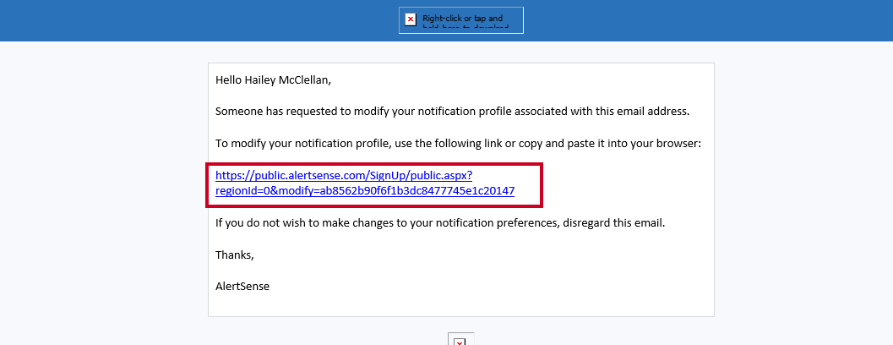Click the words 'email address' in first paragraph
The width and height of the screenshot is (893, 345).
click(x=655, y=112)
